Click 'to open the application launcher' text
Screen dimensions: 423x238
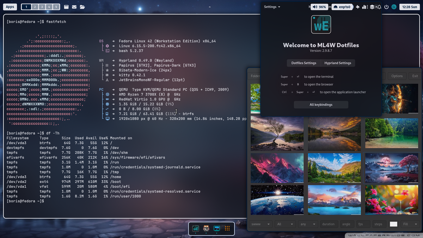(x=343, y=92)
